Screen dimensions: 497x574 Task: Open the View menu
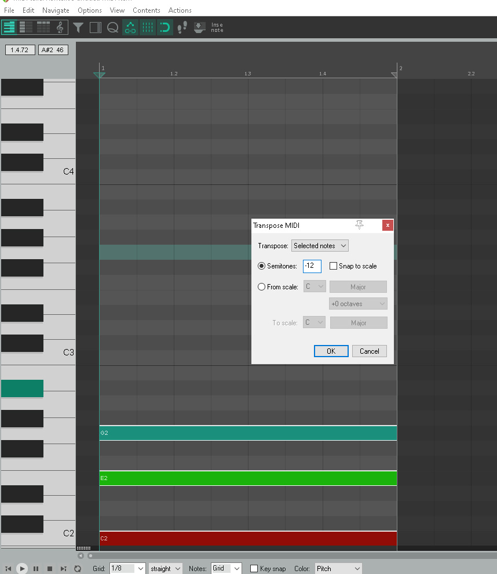coord(117,10)
